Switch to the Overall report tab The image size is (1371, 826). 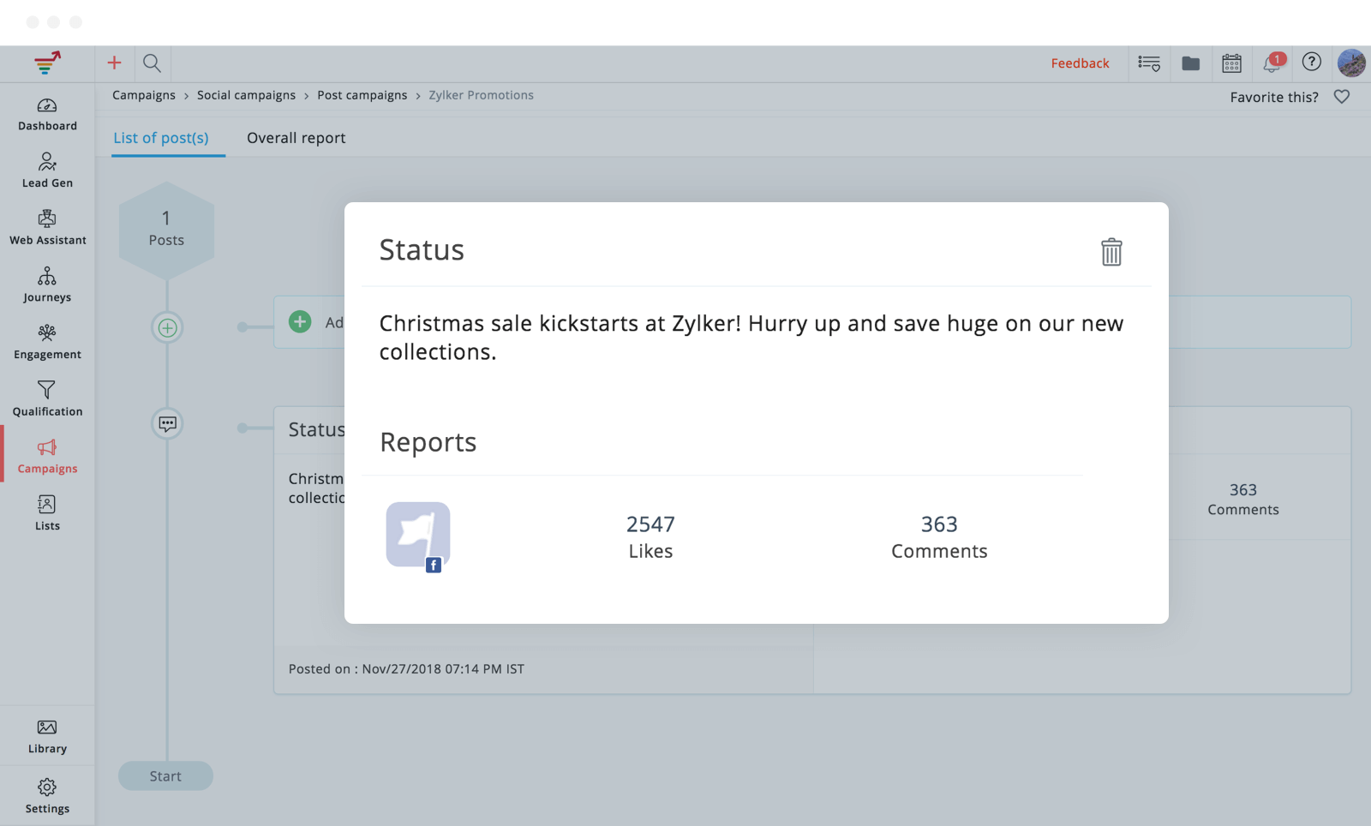coord(296,138)
